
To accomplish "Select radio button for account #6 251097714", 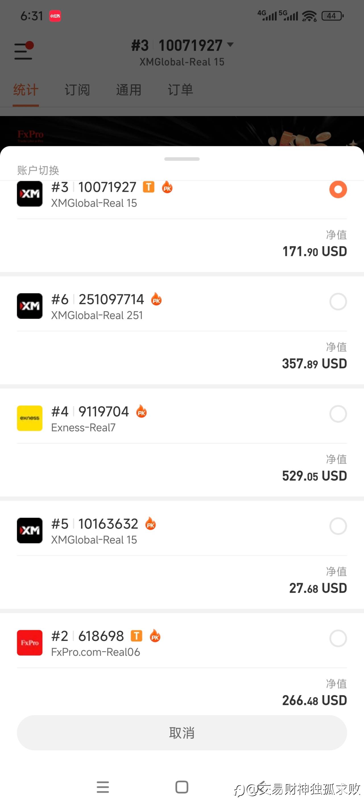I will pyautogui.click(x=338, y=302).
